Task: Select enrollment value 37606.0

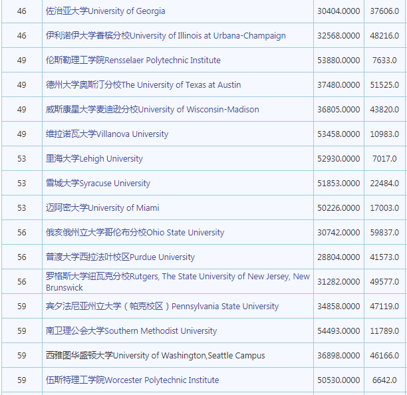Action: pos(384,11)
